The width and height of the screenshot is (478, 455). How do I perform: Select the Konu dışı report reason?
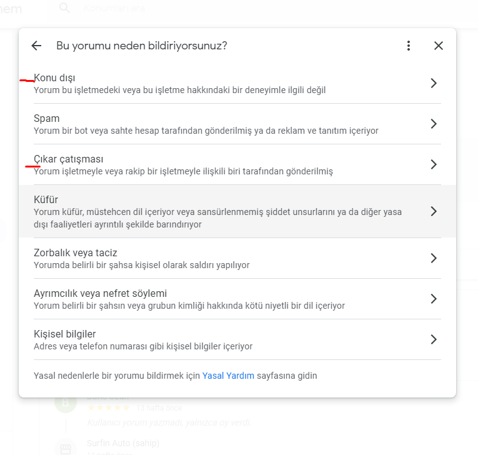237,84
